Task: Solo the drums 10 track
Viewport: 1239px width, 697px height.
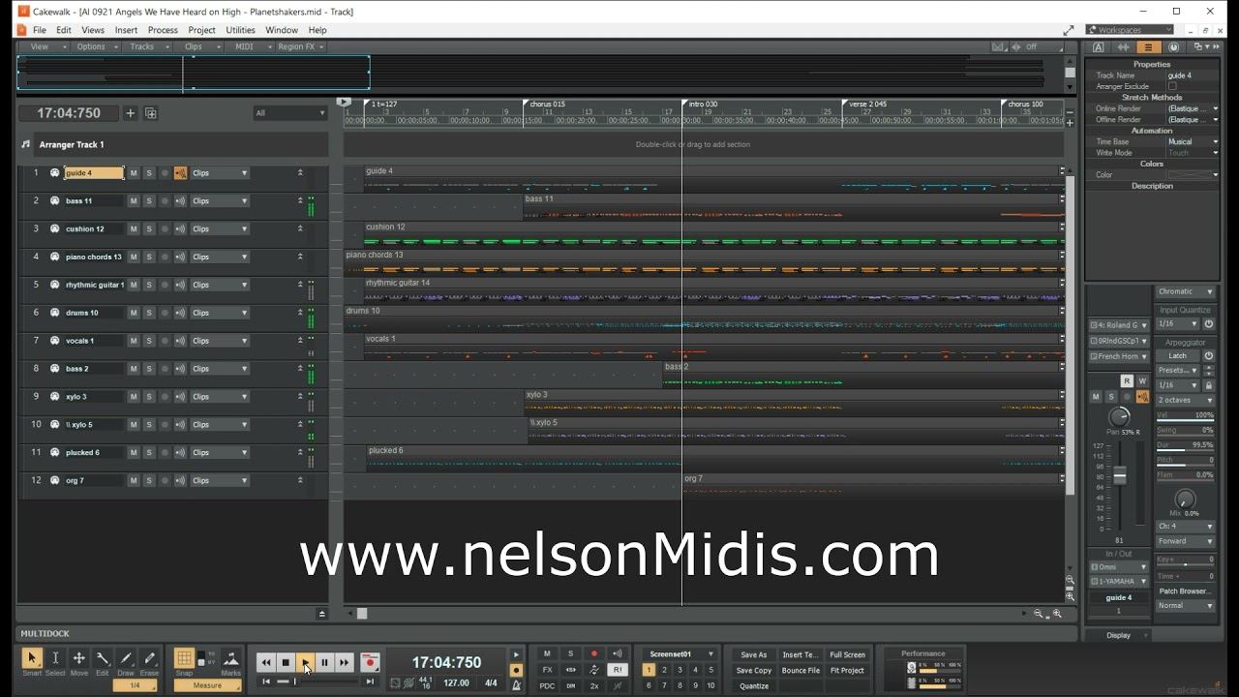Action: 149,313
